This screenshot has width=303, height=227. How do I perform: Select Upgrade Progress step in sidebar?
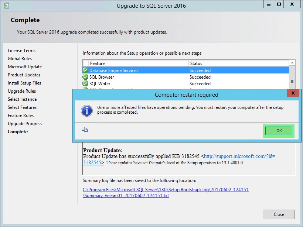point(25,124)
